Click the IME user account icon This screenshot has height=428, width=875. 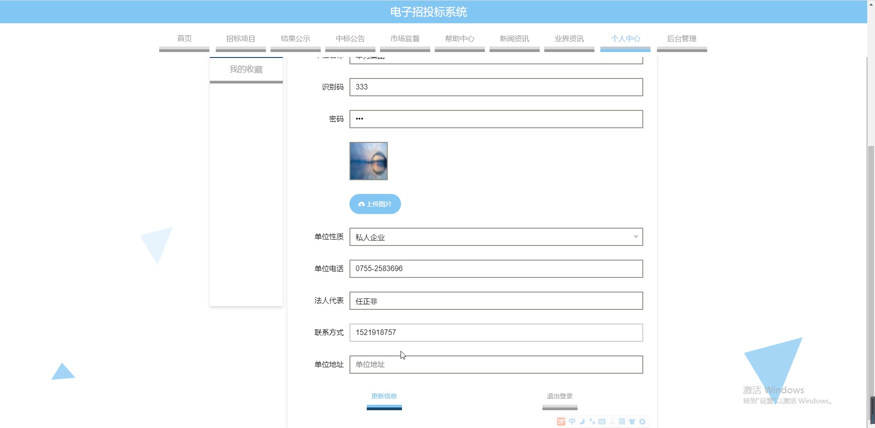[x=611, y=421]
